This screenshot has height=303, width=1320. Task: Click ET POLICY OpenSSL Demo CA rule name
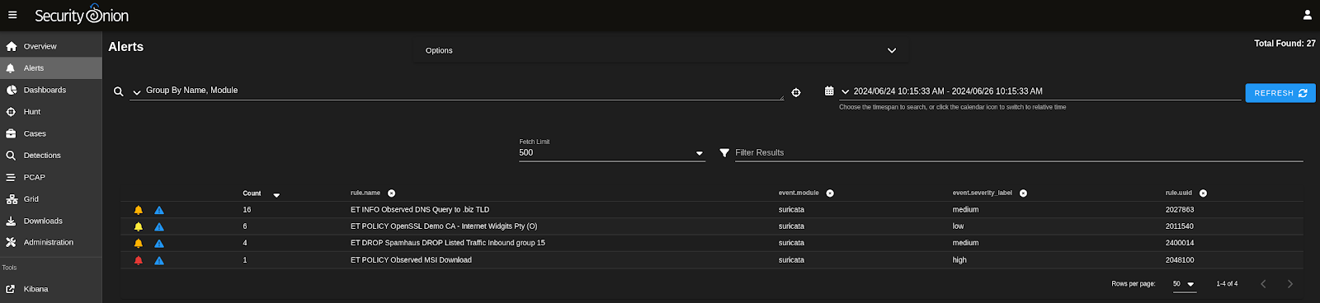[444, 226]
